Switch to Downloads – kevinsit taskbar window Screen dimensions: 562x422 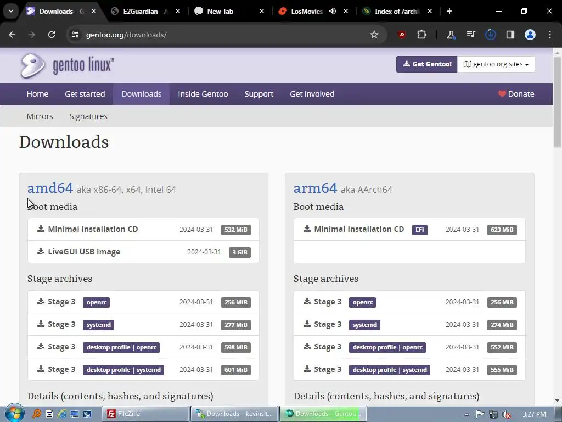click(234, 414)
